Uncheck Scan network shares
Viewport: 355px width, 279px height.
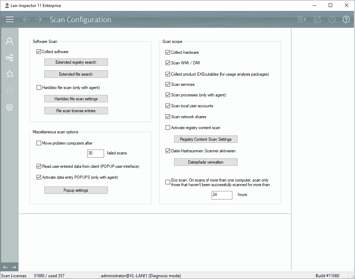pyautogui.click(x=168, y=117)
